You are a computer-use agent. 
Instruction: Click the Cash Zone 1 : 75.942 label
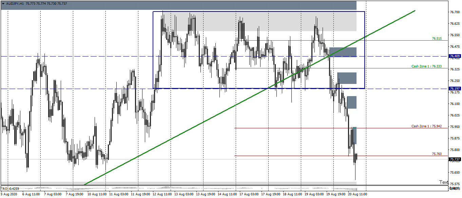426,126
